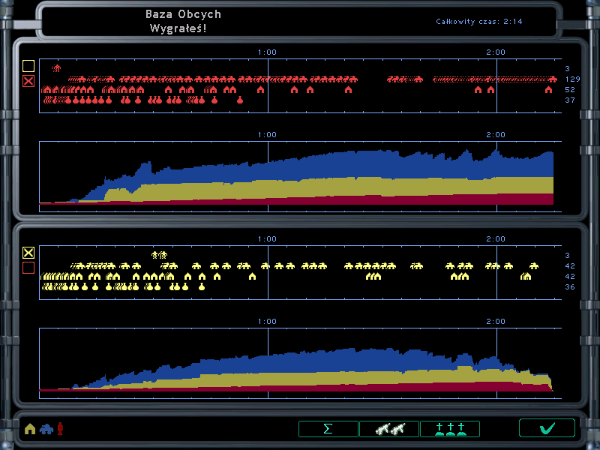This screenshot has height=450, width=600.
Task: Click the 2:00 marker above yellow events timeline
Action: [496, 238]
